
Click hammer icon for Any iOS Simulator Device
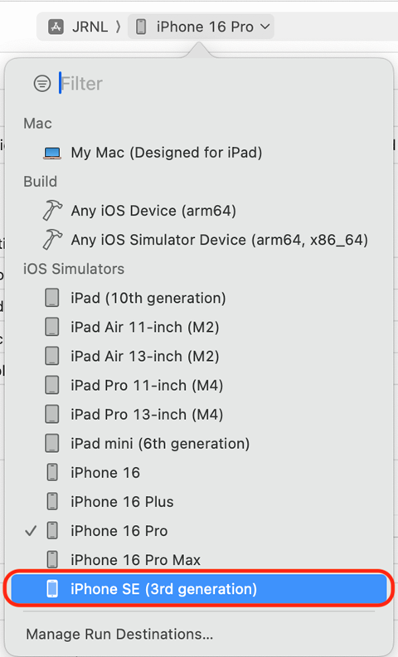pos(52,240)
